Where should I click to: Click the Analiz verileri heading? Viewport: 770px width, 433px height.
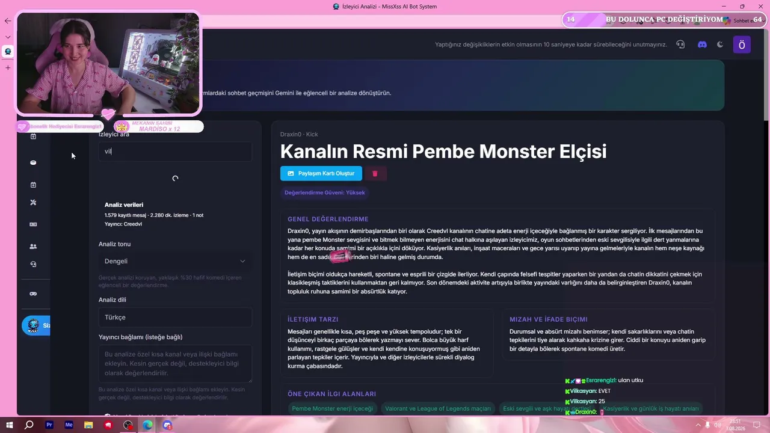(124, 204)
